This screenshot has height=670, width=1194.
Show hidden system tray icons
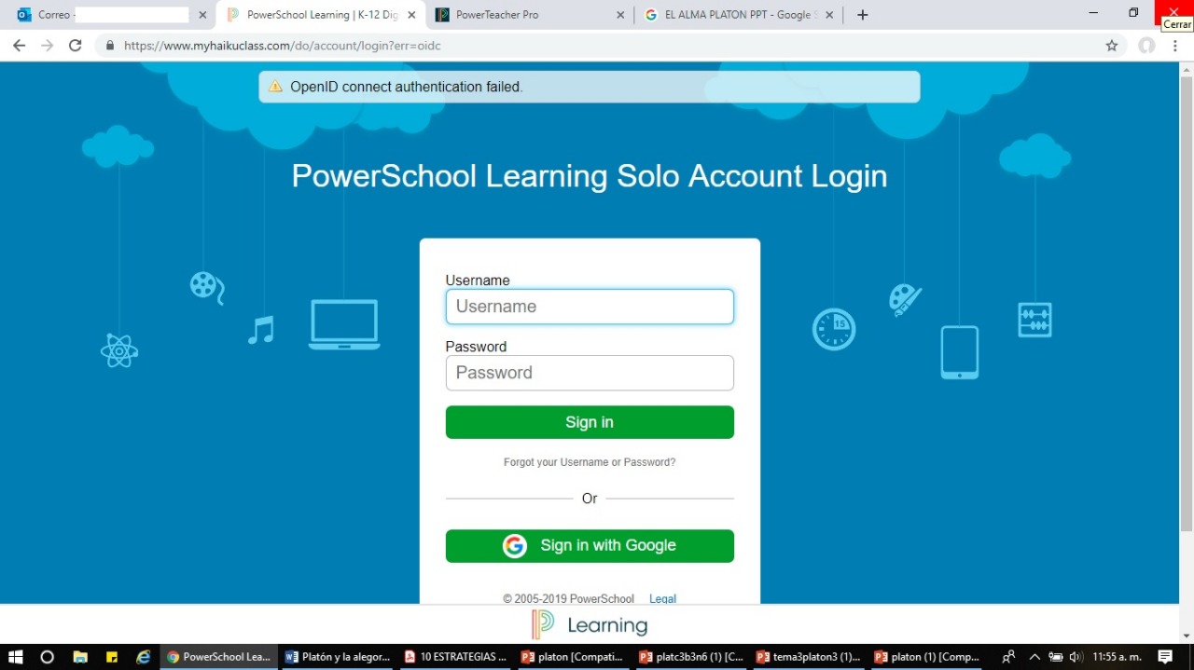[x=1034, y=657]
